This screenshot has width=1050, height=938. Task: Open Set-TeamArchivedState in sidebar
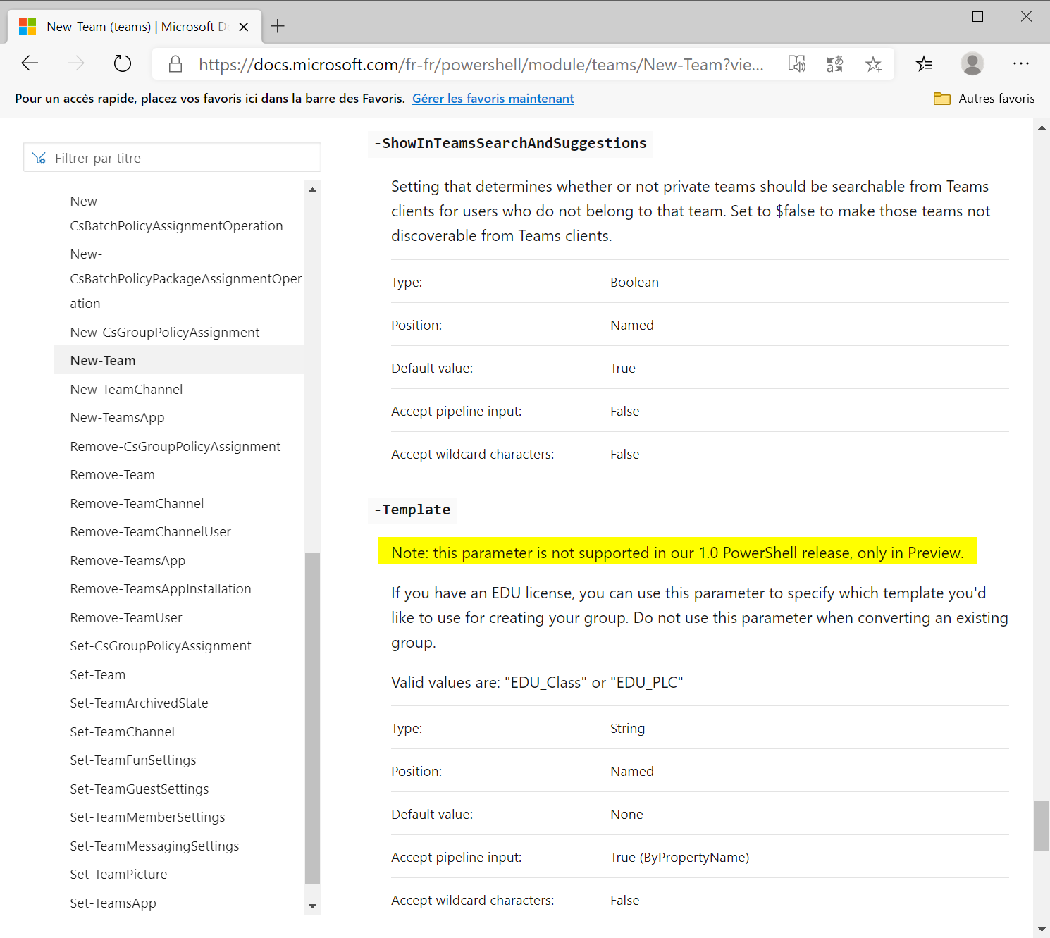[x=139, y=703]
